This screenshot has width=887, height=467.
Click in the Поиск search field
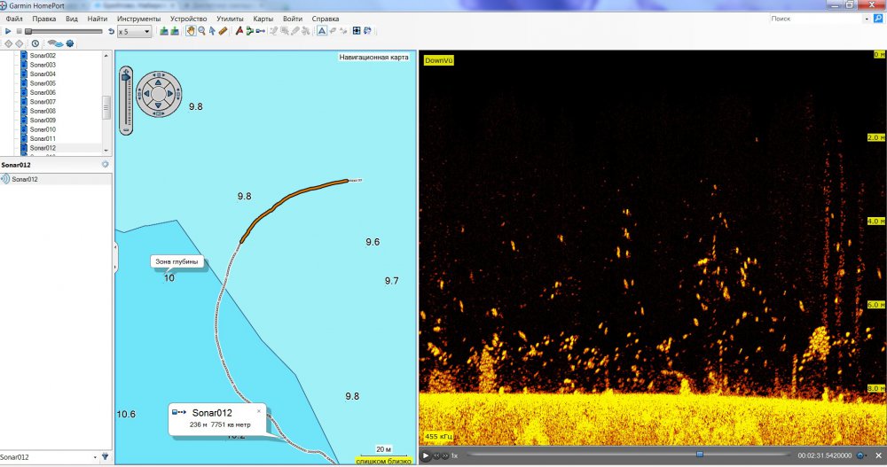pos(812,19)
